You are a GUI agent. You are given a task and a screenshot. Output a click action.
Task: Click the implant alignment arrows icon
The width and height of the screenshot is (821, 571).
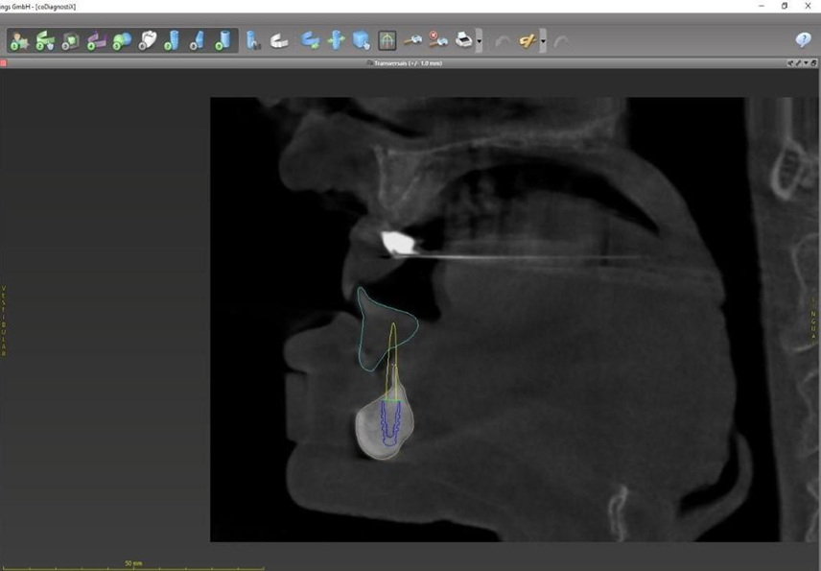coord(336,41)
